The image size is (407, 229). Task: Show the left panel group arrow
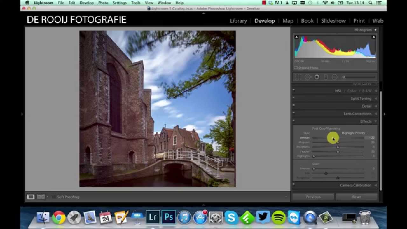point(22,114)
